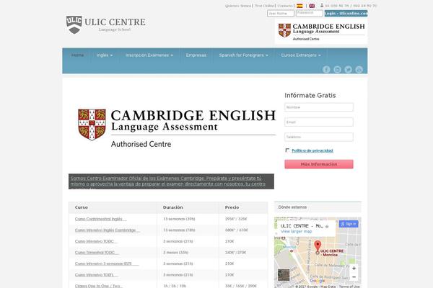Switch site language with Spanish flag
Viewport: 433px width, 288px height.
[299, 6]
